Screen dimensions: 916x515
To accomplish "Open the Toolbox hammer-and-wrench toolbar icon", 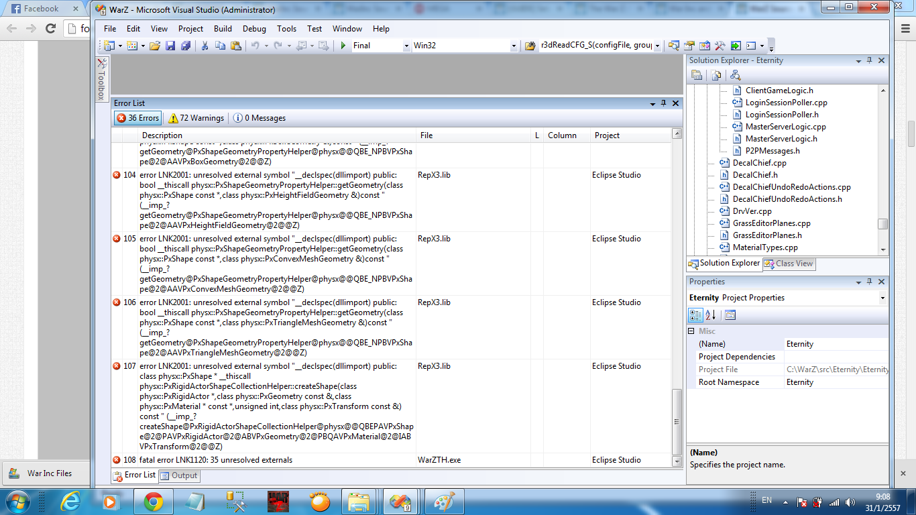I will pyautogui.click(x=720, y=46).
